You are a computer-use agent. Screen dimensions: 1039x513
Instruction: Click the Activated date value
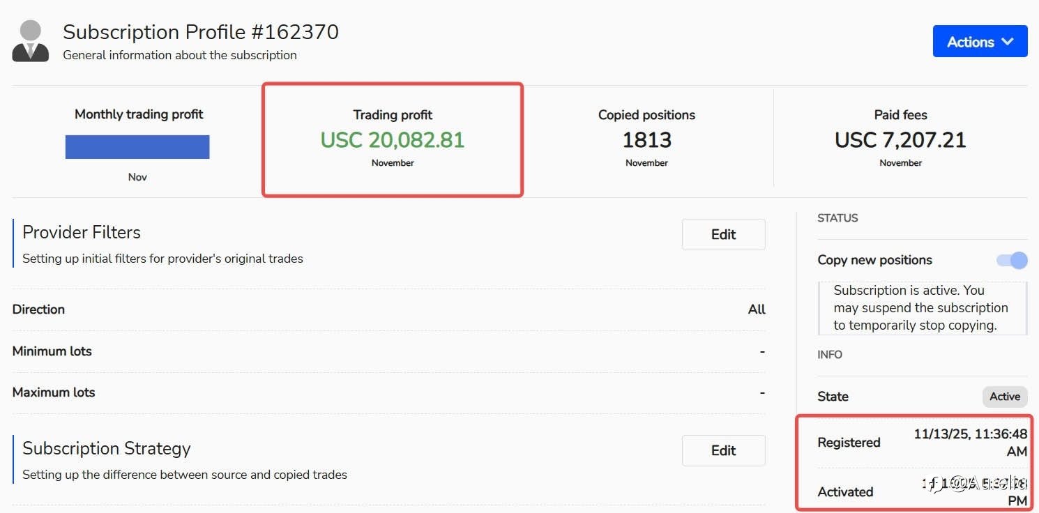[x=975, y=491]
